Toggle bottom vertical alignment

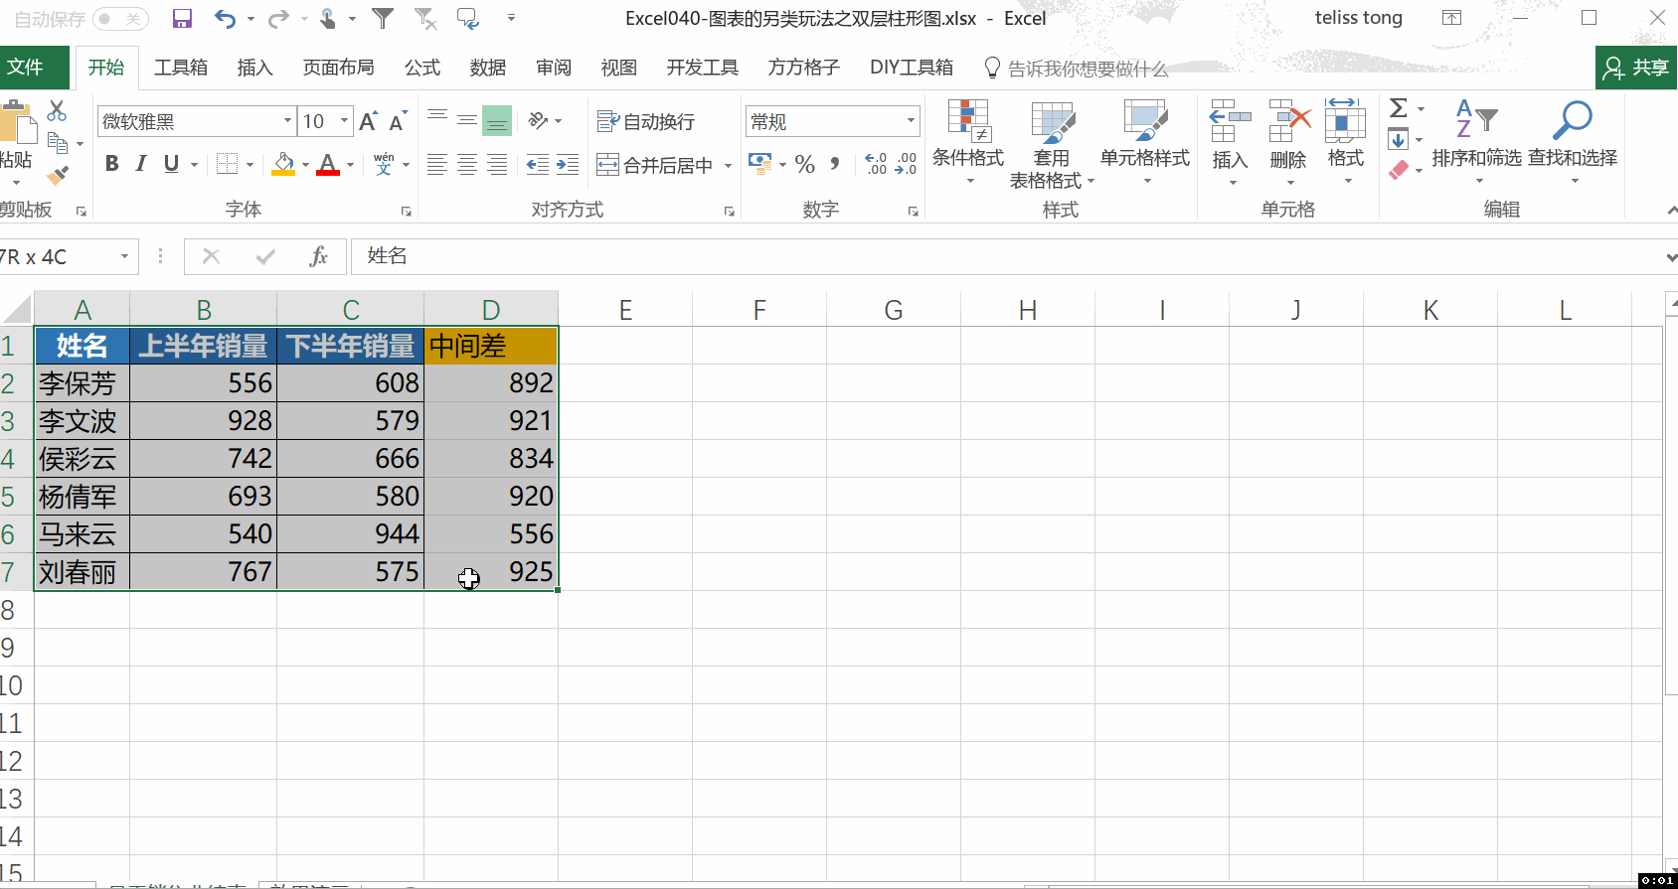[497, 121]
